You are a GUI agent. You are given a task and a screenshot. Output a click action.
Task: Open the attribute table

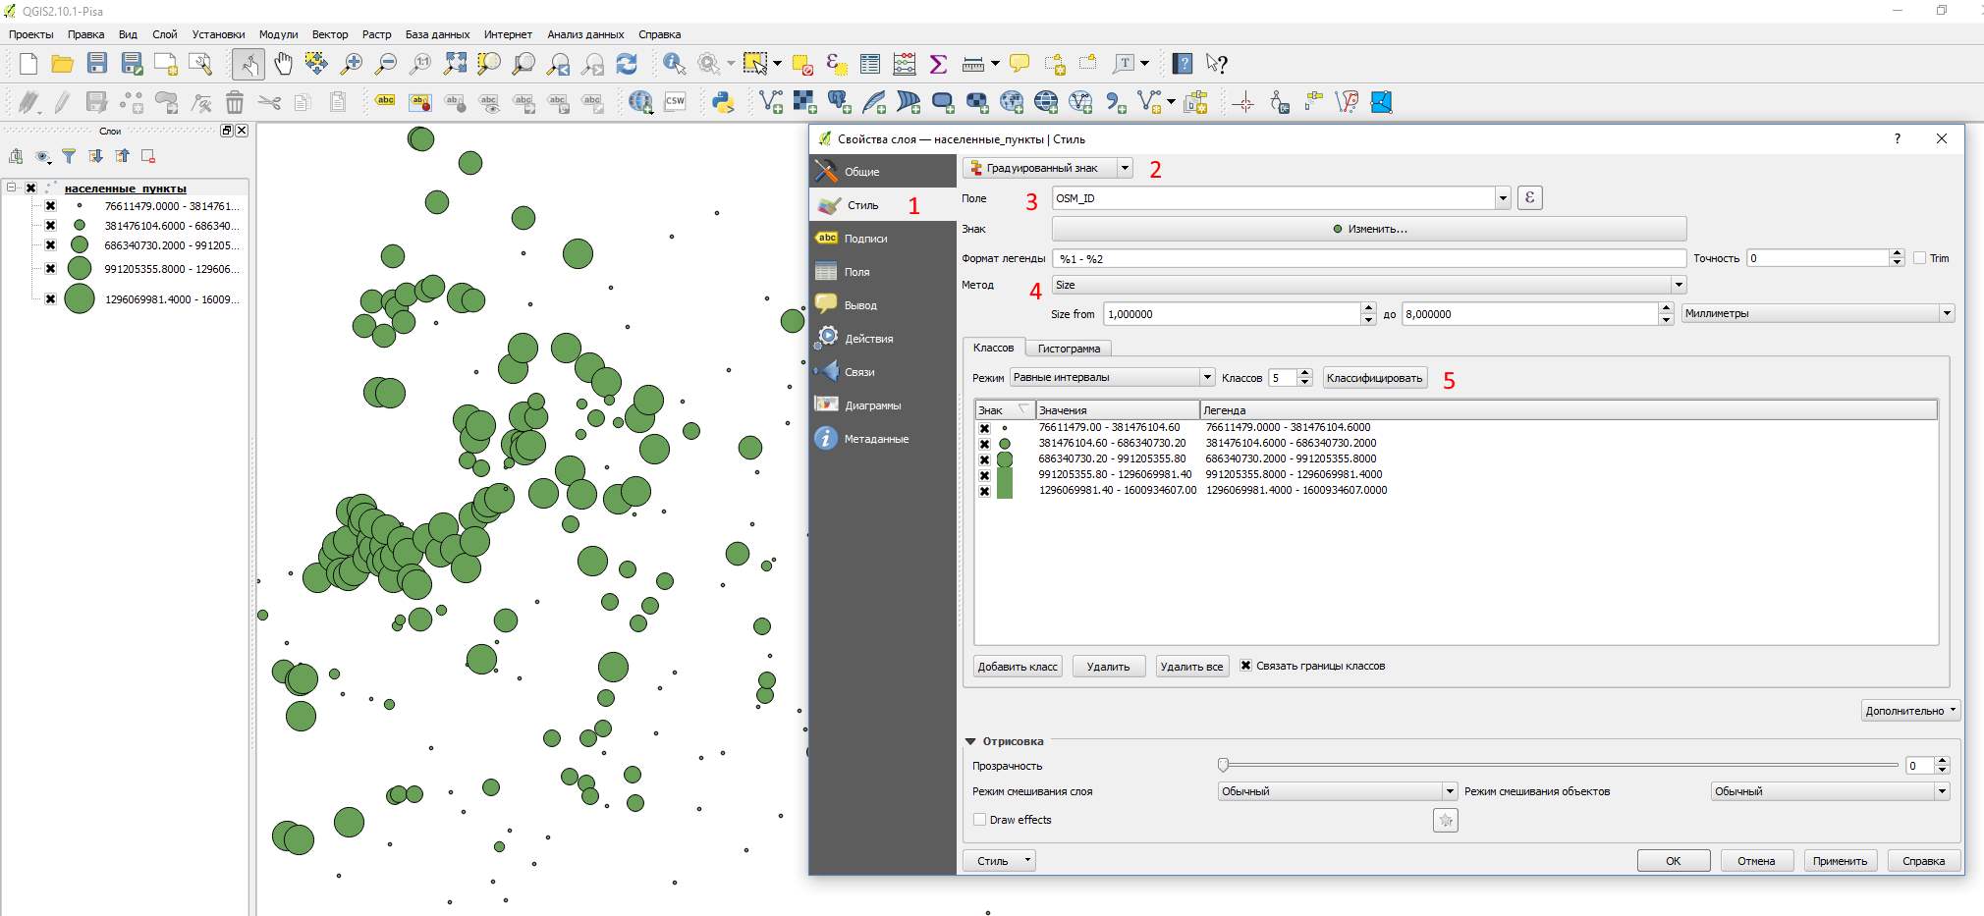870,65
